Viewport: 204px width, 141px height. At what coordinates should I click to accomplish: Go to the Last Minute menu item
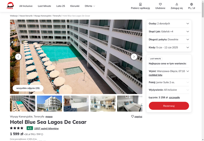pyautogui.click(x=44, y=6)
